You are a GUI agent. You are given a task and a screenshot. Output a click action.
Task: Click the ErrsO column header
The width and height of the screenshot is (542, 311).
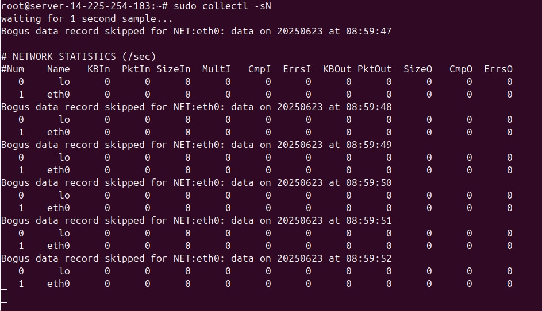[x=498, y=69]
